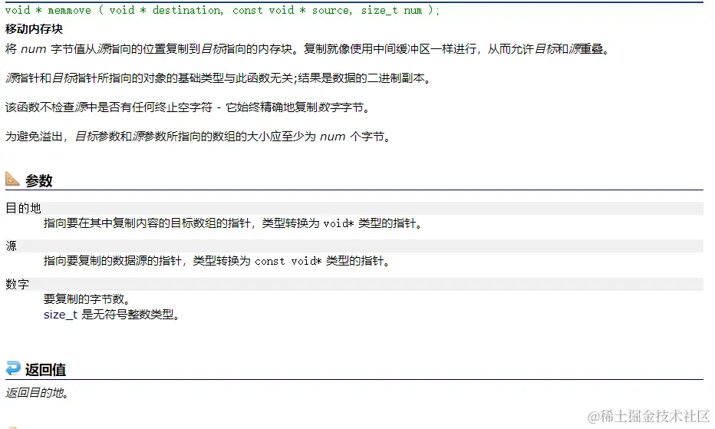Click the 移动内存块 bold title

(35, 28)
